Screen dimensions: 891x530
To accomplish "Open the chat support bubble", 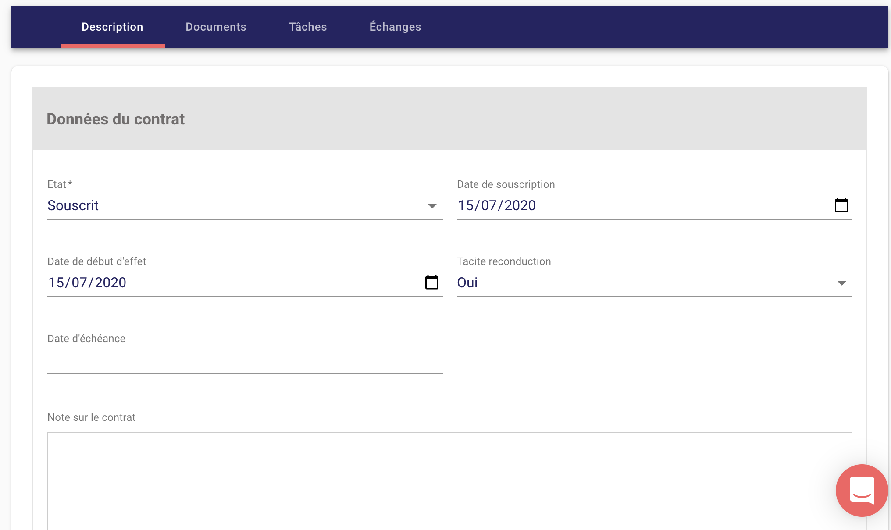I will [x=862, y=490].
